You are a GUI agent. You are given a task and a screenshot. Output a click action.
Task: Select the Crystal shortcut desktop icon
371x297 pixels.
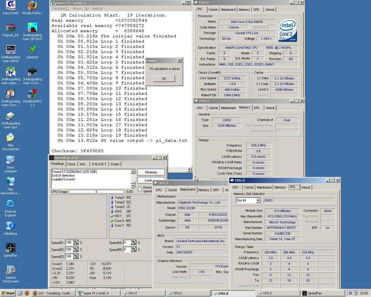pos(32,76)
